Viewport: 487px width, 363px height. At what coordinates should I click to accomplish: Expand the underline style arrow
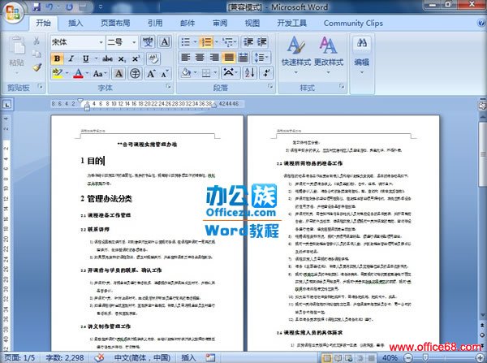tap(96, 58)
